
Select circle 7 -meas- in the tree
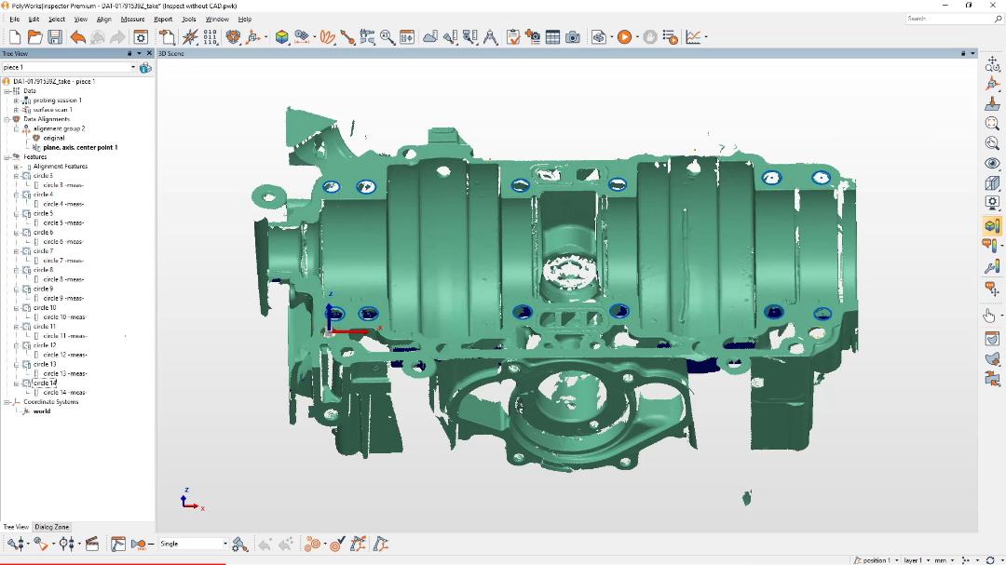click(63, 261)
